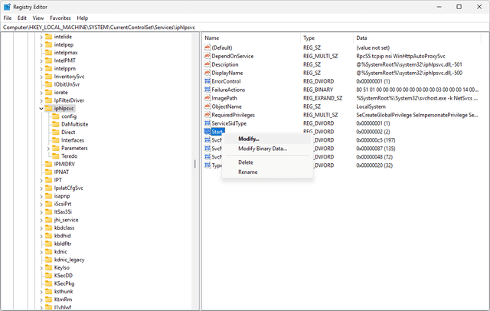The image size is (490, 311).
Task: Click the string icon next to ImagePath
Action: click(x=207, y=98)
